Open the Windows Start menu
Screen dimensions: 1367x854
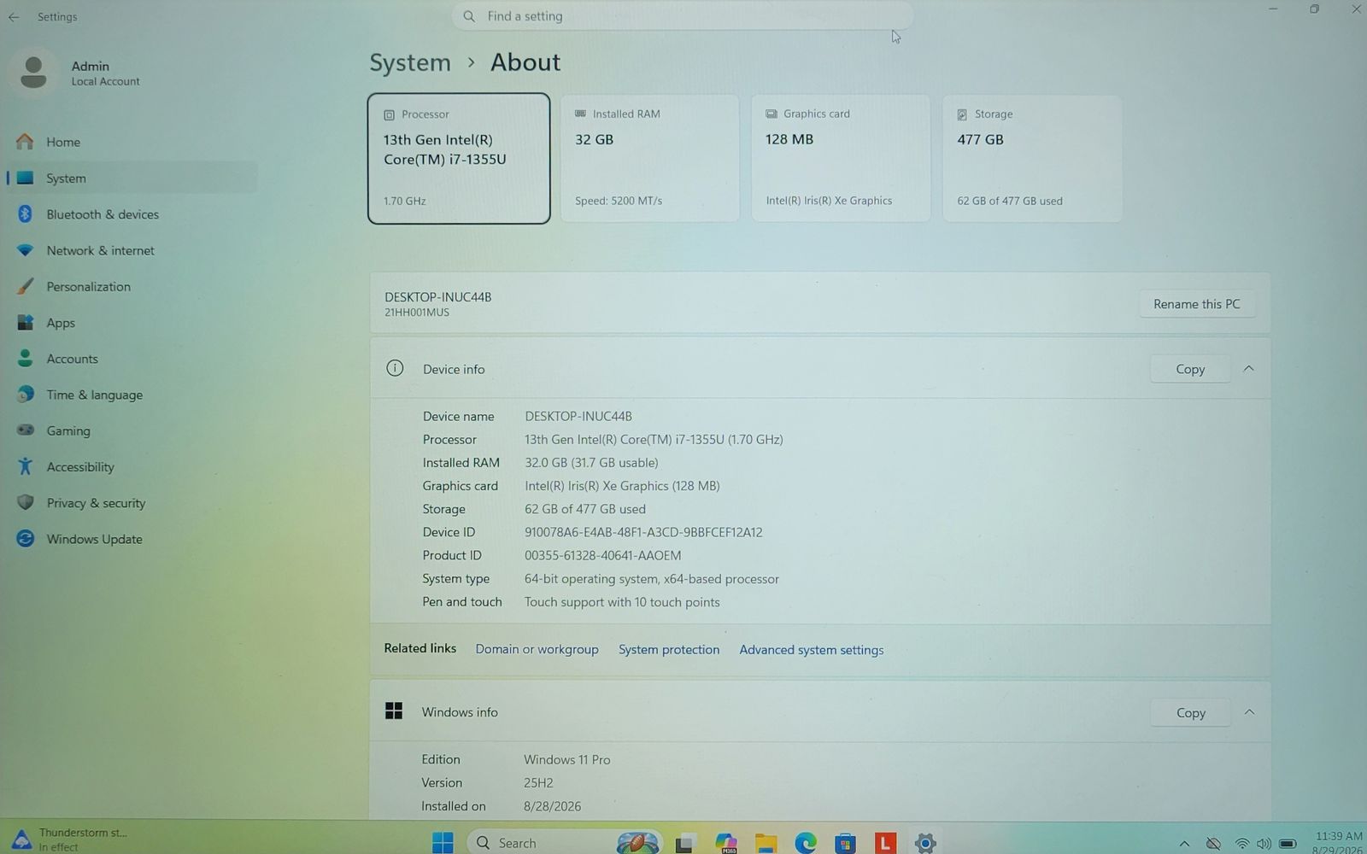coord(443,843)
